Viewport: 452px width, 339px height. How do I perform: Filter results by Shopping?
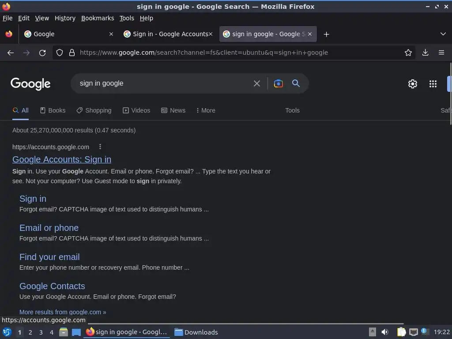pos(94,110)
